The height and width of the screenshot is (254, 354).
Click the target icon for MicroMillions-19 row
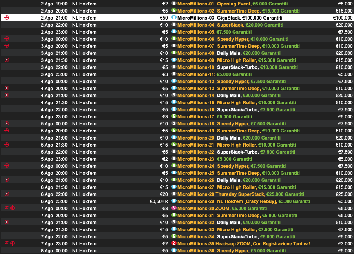(x=7, y=131)
